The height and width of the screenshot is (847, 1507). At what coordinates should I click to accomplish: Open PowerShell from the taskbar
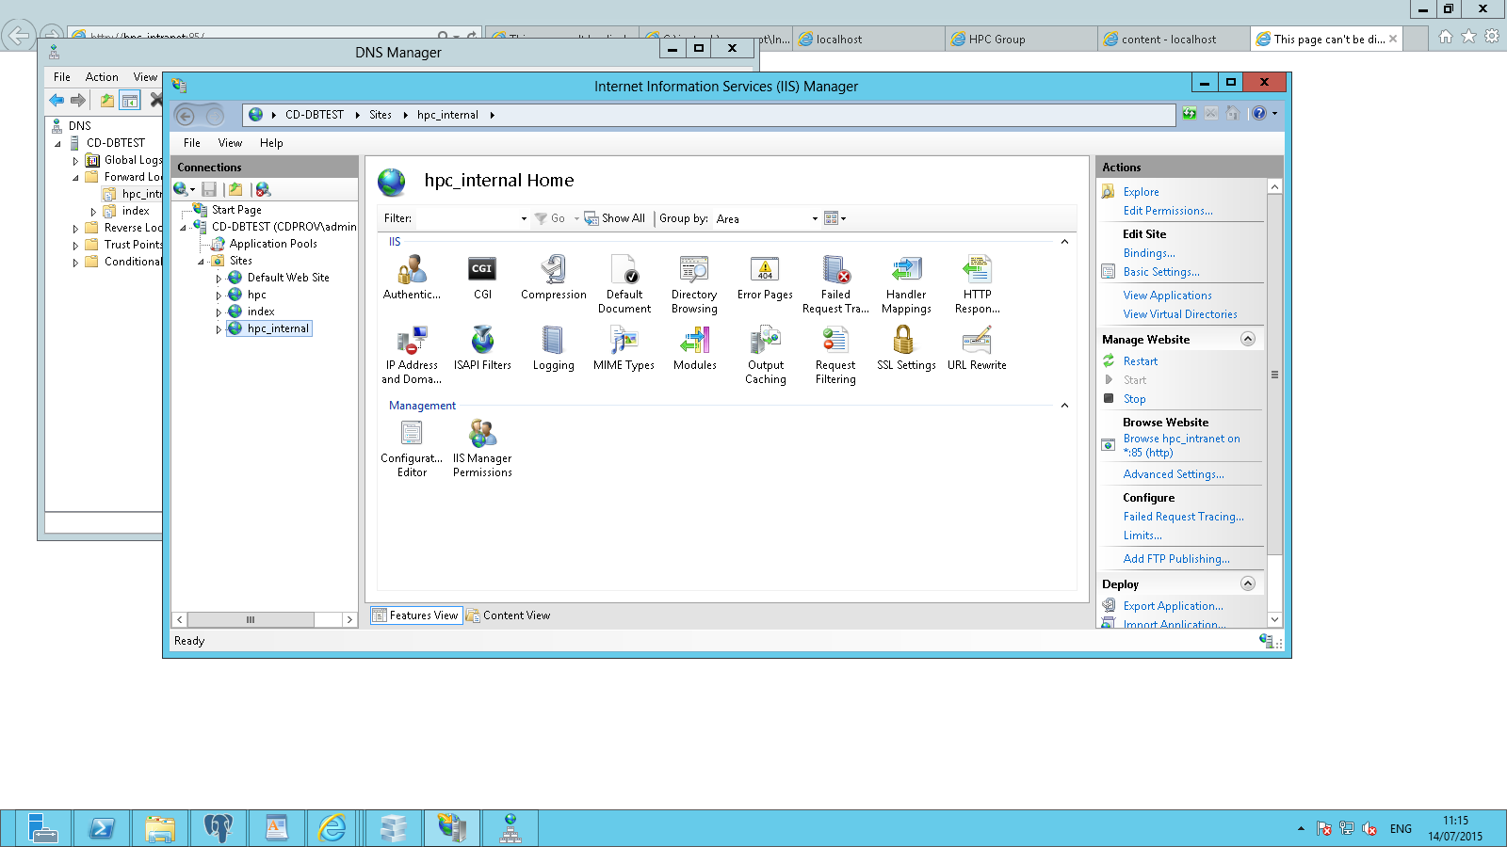point(101,828)
